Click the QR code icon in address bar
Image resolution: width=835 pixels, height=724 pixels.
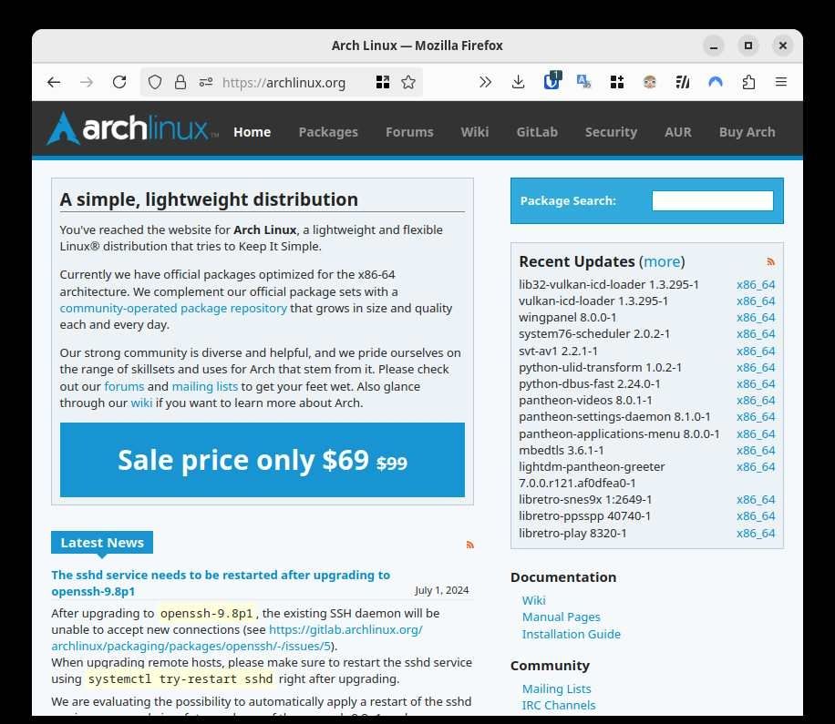[382, 82]
